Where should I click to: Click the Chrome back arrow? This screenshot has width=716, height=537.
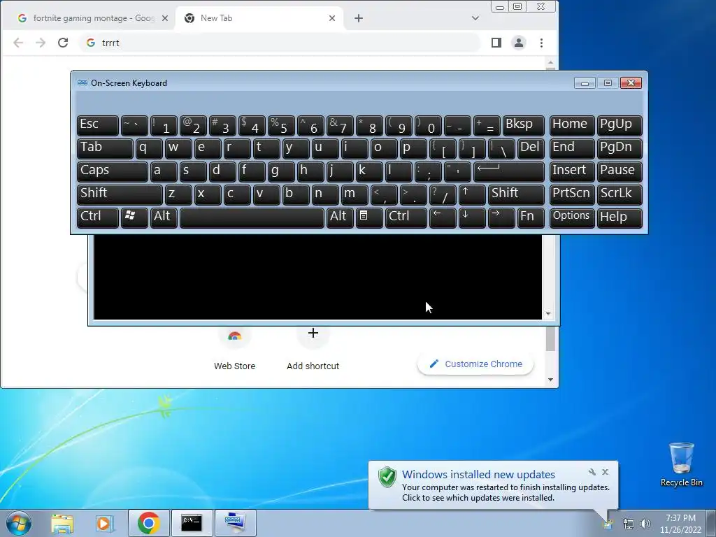tap(18, 43)
